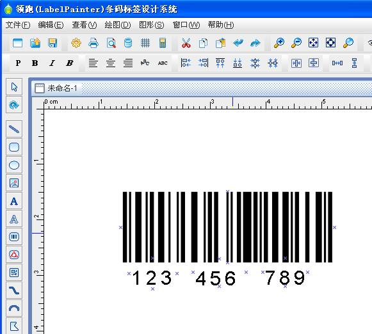Toggle italic I formatting

point(53,63)
